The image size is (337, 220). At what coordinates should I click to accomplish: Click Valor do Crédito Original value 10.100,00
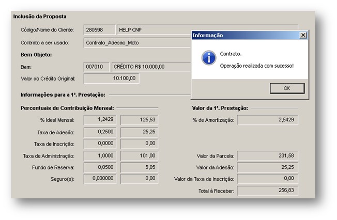(111, 78)
